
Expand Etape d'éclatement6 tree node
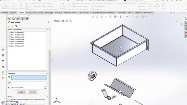9,44
